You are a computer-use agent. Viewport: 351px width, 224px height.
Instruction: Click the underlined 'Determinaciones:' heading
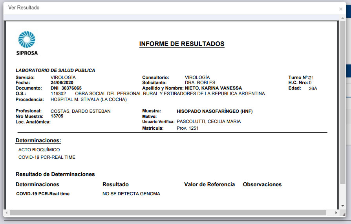coord(38,140)
